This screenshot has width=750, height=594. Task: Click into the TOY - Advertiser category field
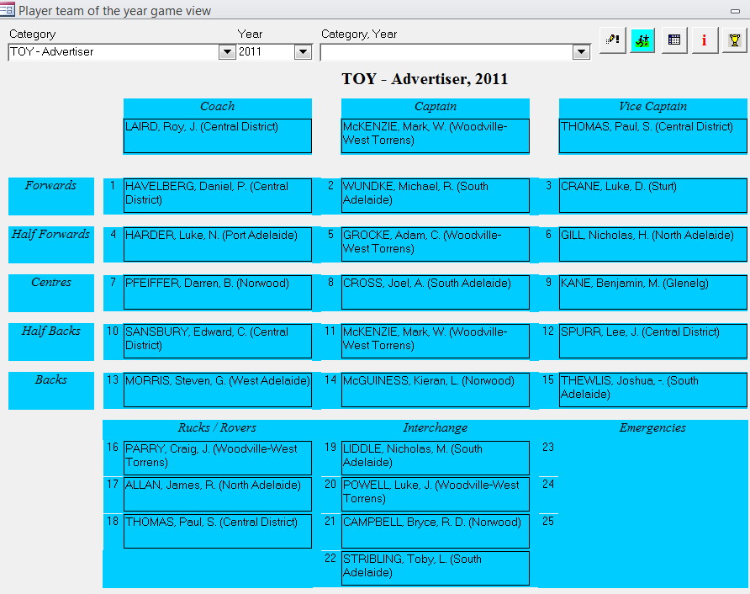(114, 51)
